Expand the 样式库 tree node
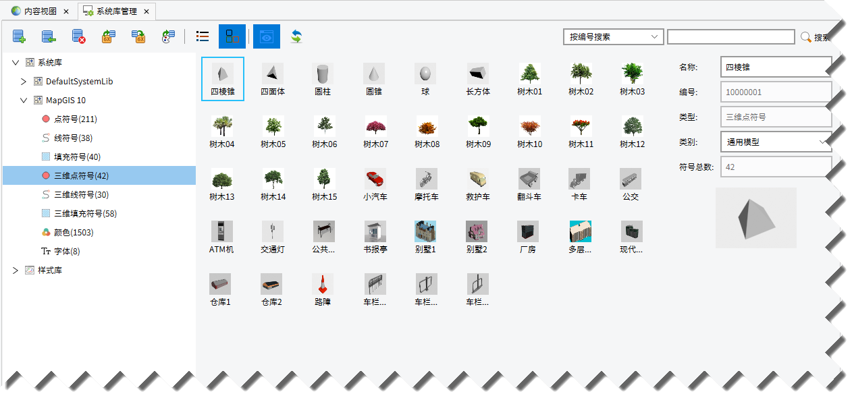852x398 pixels. pos(16,270)
